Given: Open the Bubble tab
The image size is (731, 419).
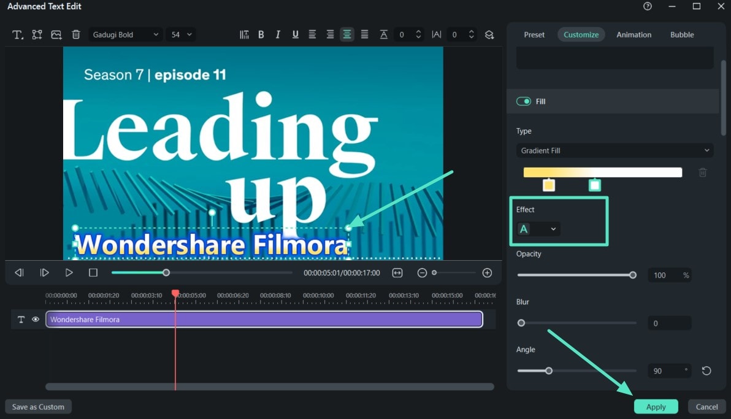Looking at the screenshot, I should click(x=682, y=34).
